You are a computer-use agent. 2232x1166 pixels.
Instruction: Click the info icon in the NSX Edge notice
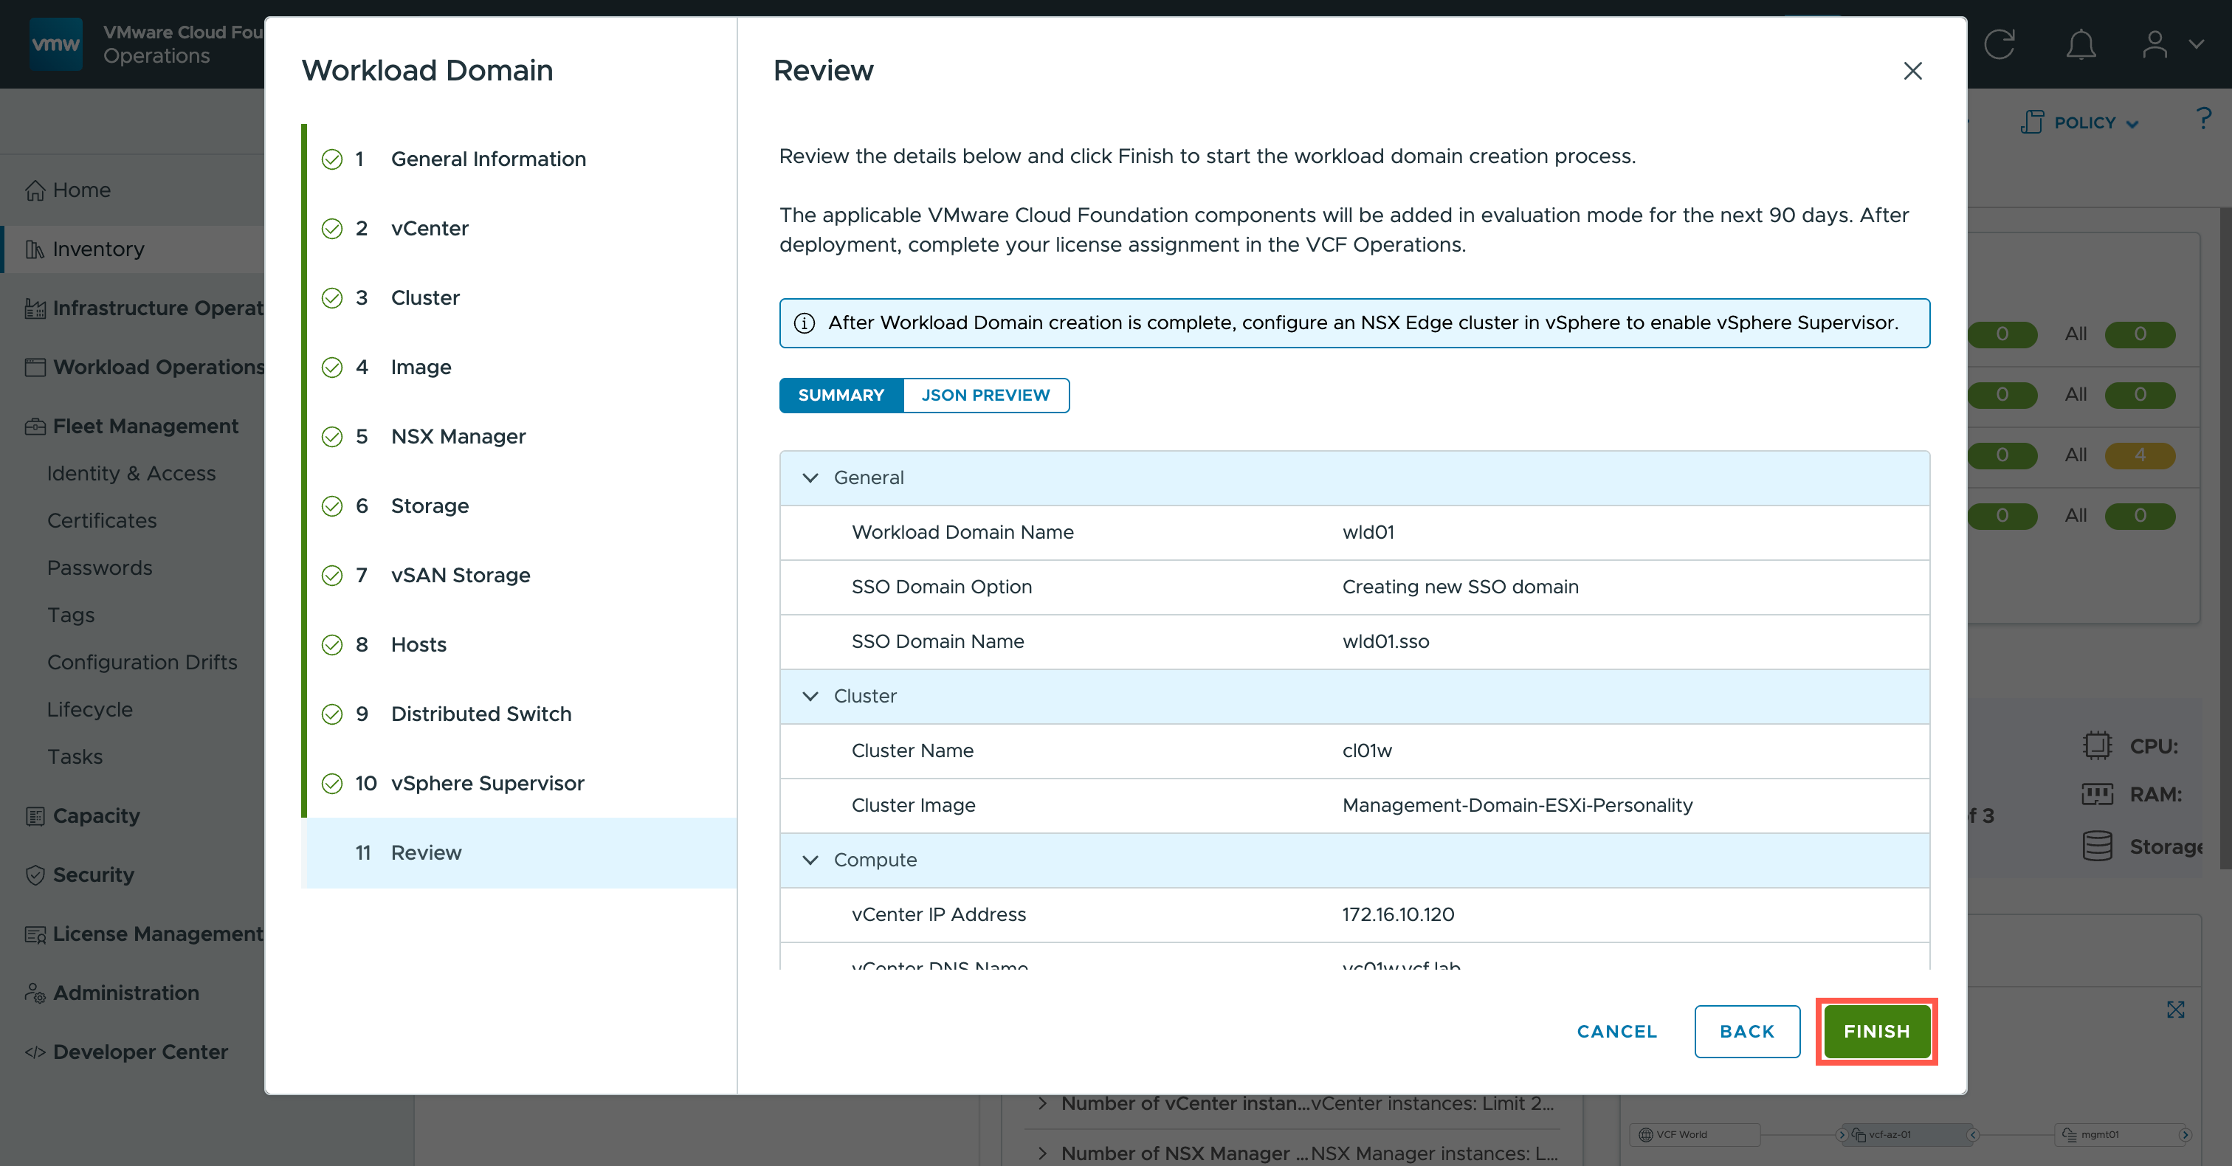tap(804, 323)
